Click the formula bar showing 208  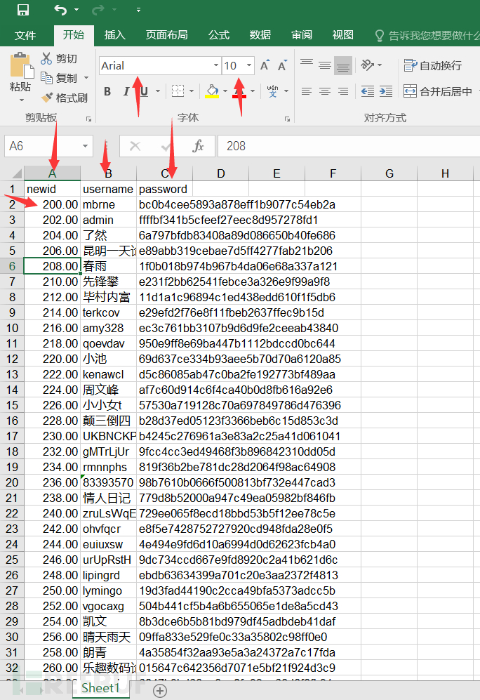click(x=349, y=146)
